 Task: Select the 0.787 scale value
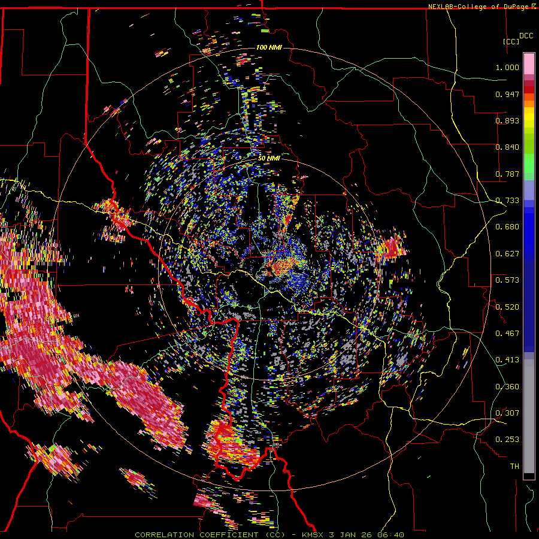pos(507,174)
